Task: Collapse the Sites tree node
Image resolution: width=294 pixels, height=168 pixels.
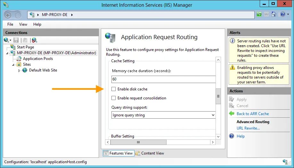Action: pyautogui.click(x=13, y=64)
